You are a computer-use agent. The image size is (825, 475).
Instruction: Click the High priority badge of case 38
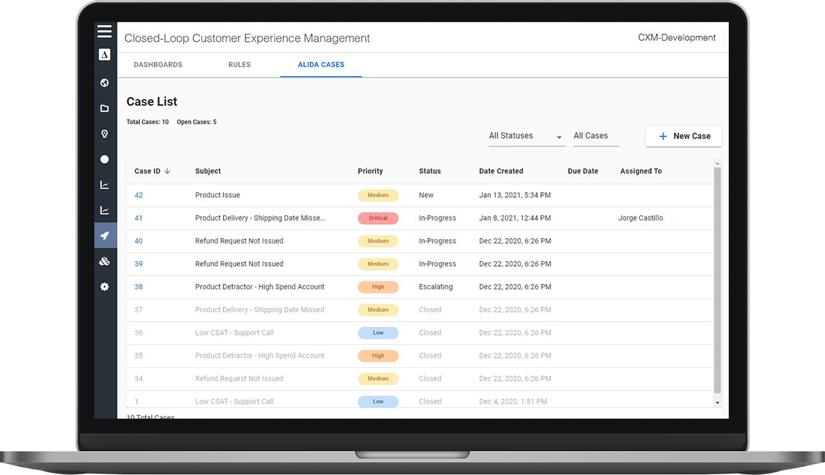tap(378, 287)
